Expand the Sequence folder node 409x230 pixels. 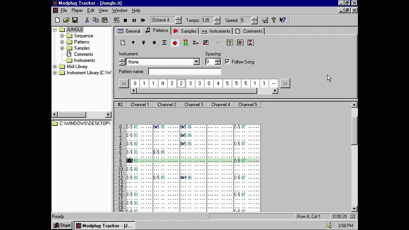[x=62, y=36]
